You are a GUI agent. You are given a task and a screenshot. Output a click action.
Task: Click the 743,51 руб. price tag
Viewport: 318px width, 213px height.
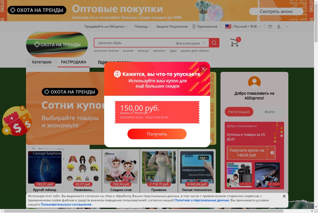pyautogui.click(x=45, y=184)
